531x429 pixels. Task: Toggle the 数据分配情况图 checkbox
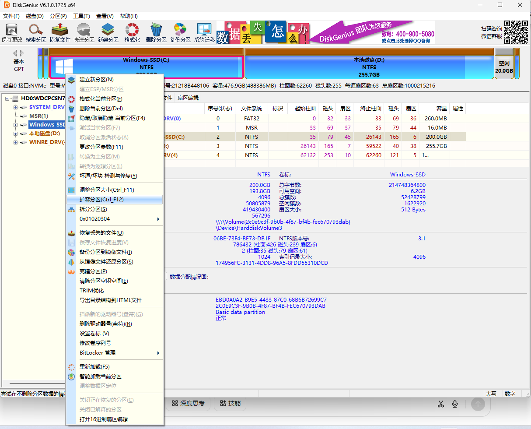coord(165,276)
